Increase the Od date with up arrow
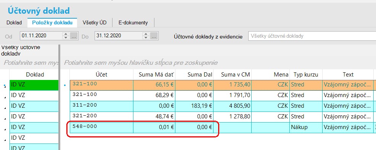The height and width of the screenshot is (150, 376). [x=66, y=34]
